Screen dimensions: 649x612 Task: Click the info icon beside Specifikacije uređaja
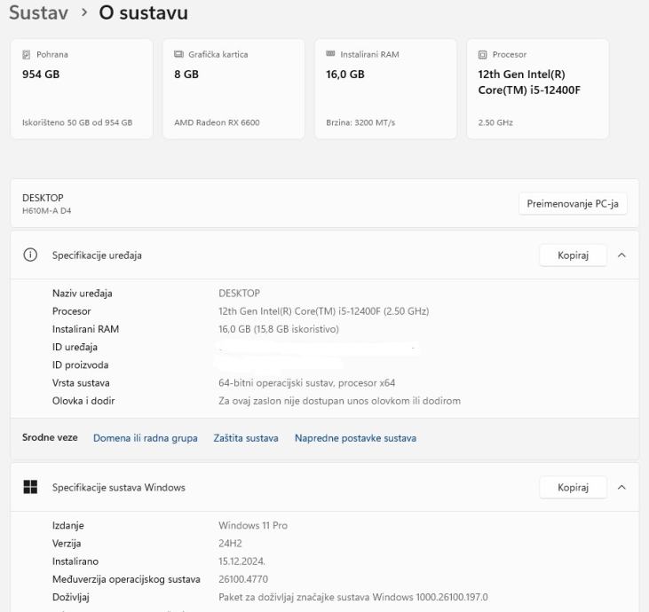[31, 255]
